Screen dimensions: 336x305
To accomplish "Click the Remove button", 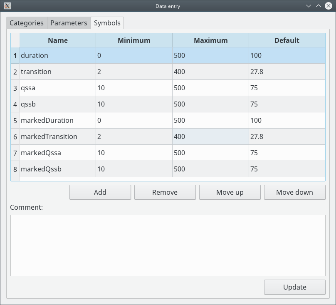I will tap(165, 192).
